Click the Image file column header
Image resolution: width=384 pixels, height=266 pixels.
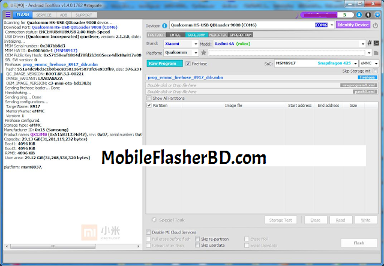[233, 105]
